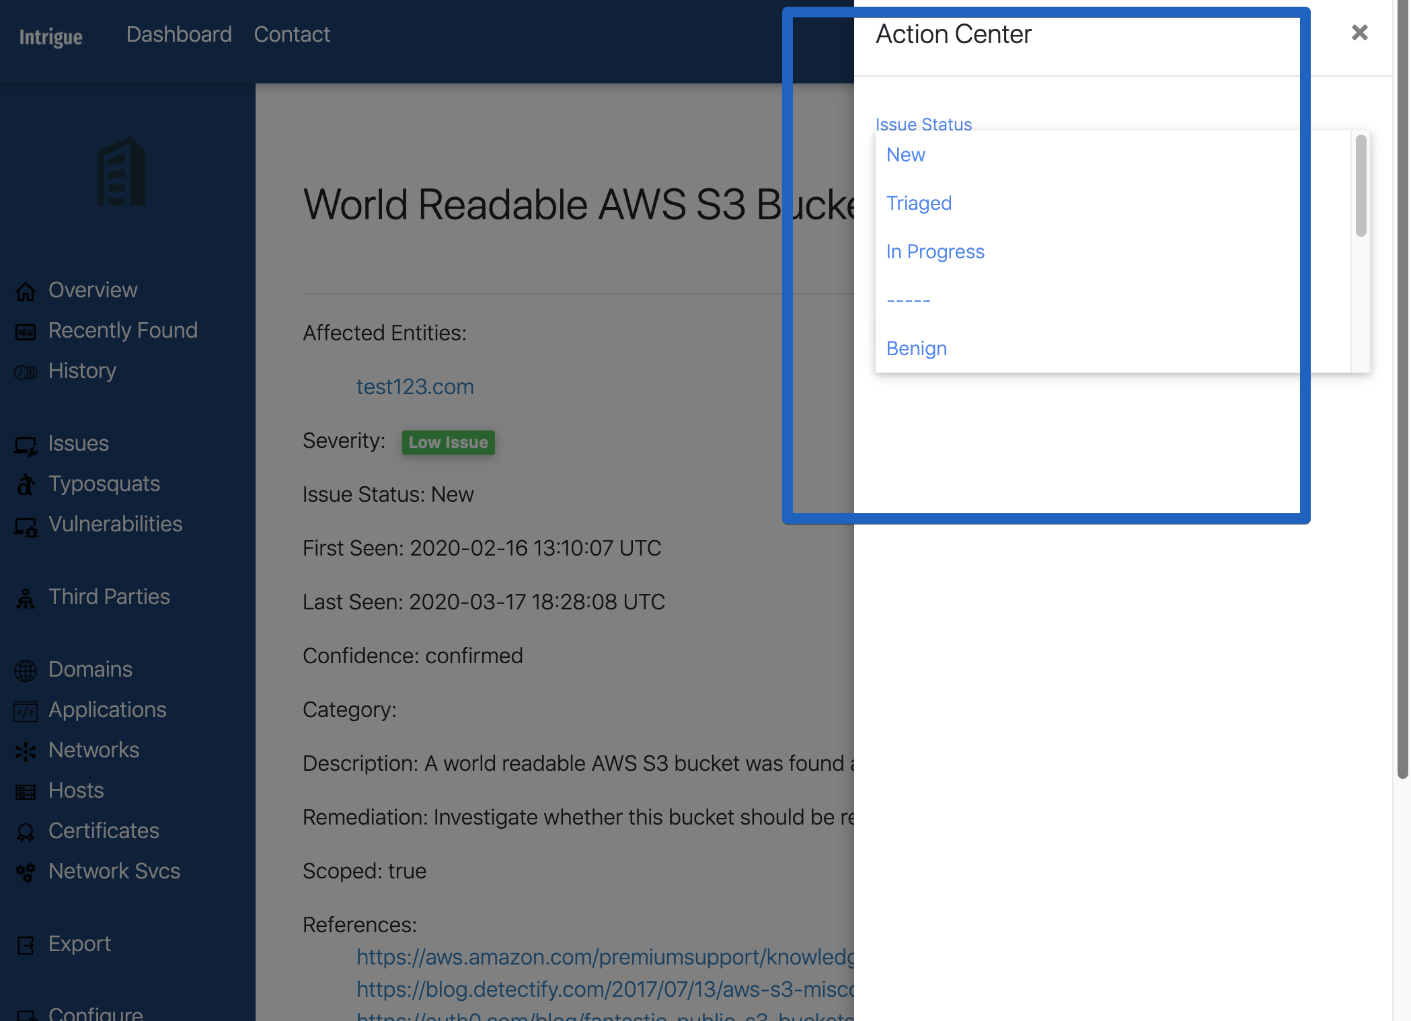This screenshot has height=1021, width=1411.
Task: Click the Certificates badge icon
Action: [26, 832]
